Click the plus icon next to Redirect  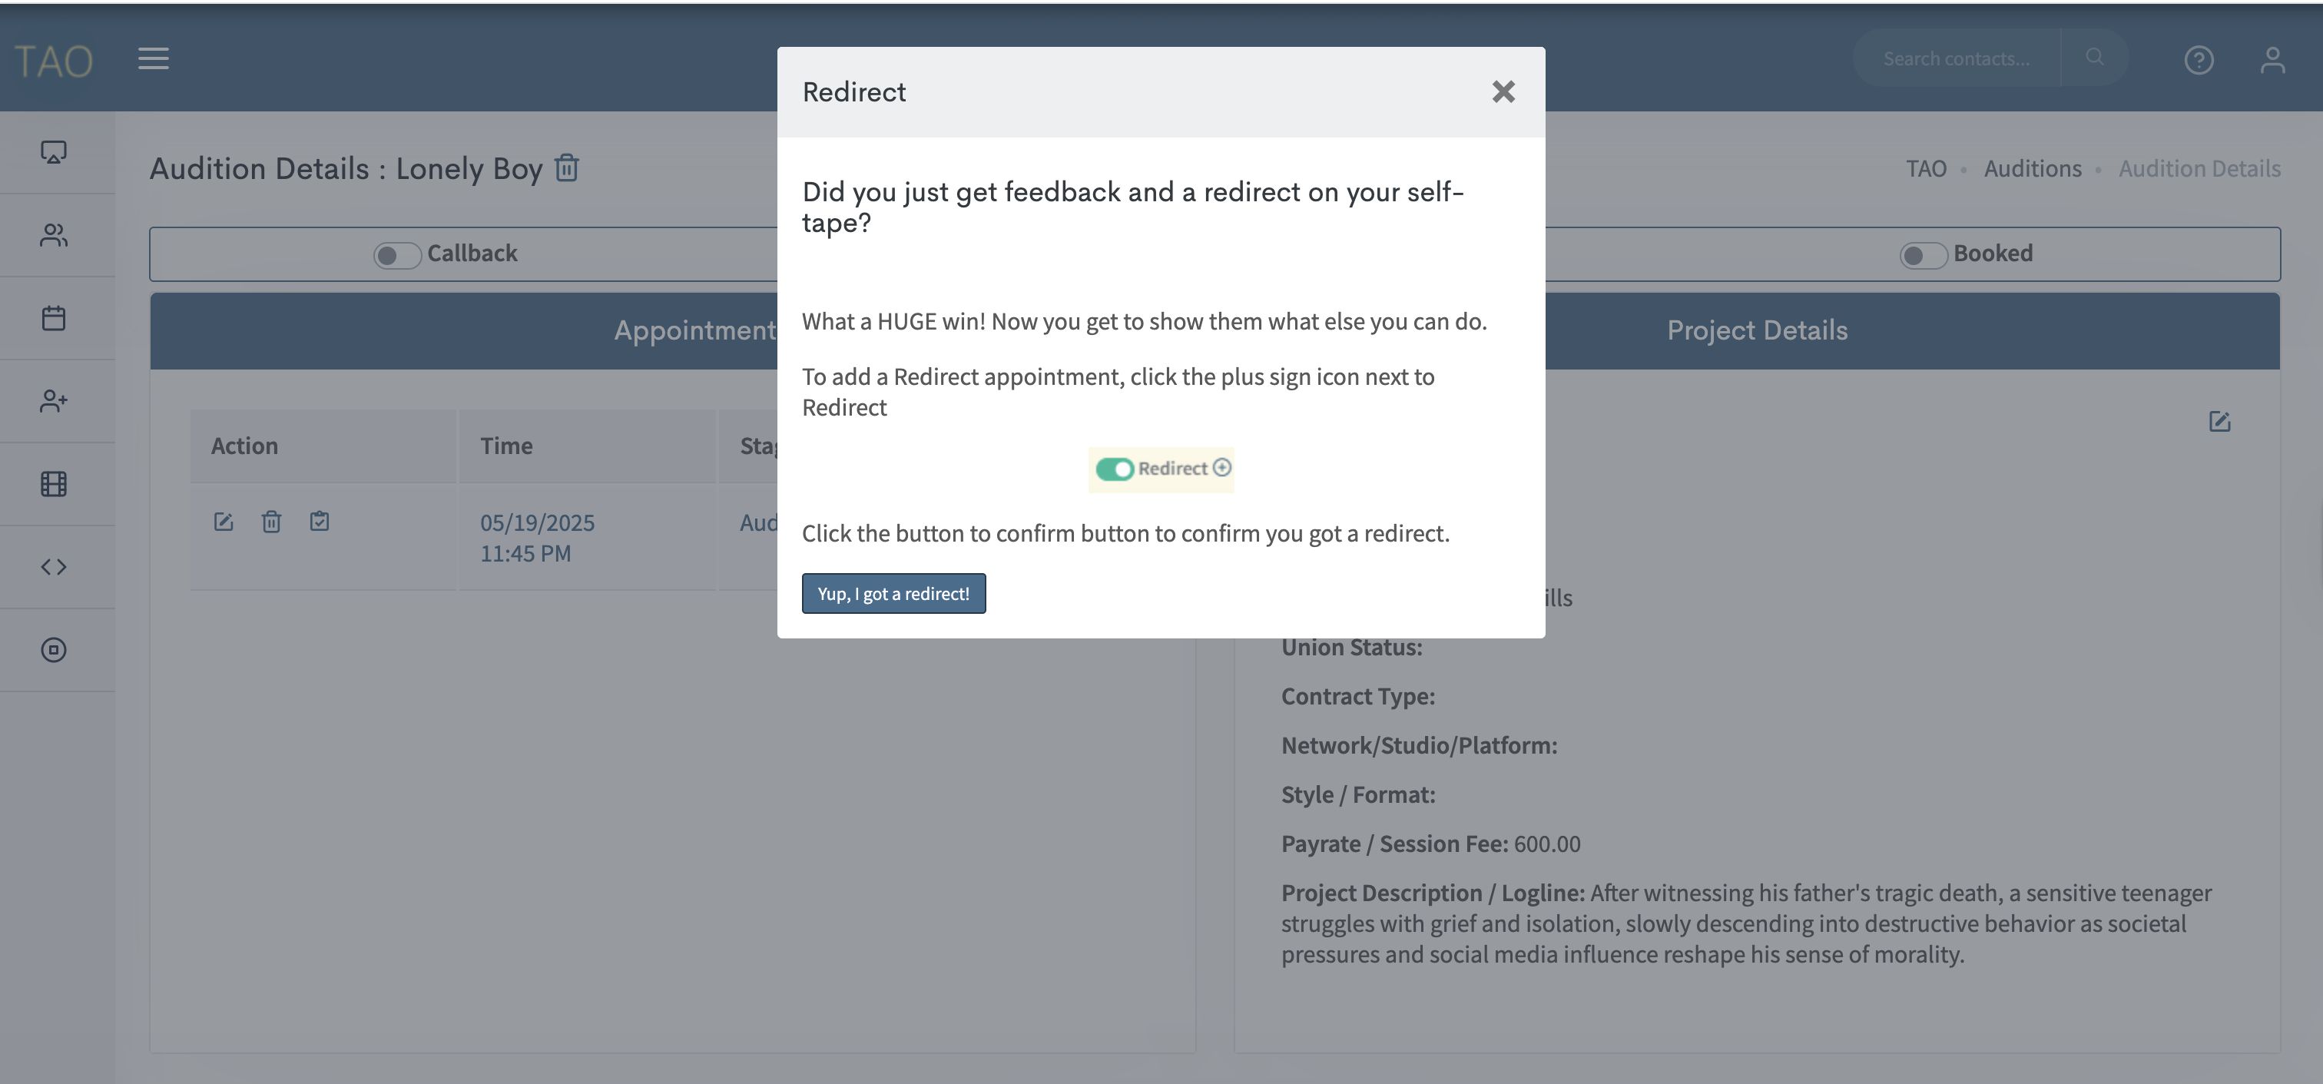click(x=1222, y=467)
